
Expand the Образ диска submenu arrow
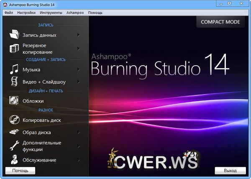click(x=79, y=133)
